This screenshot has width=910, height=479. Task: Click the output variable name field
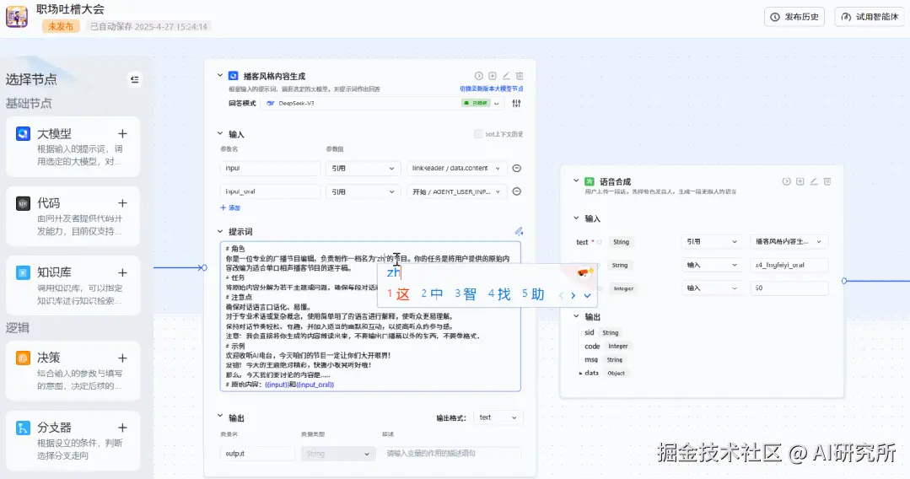click(x=257, y=454)
